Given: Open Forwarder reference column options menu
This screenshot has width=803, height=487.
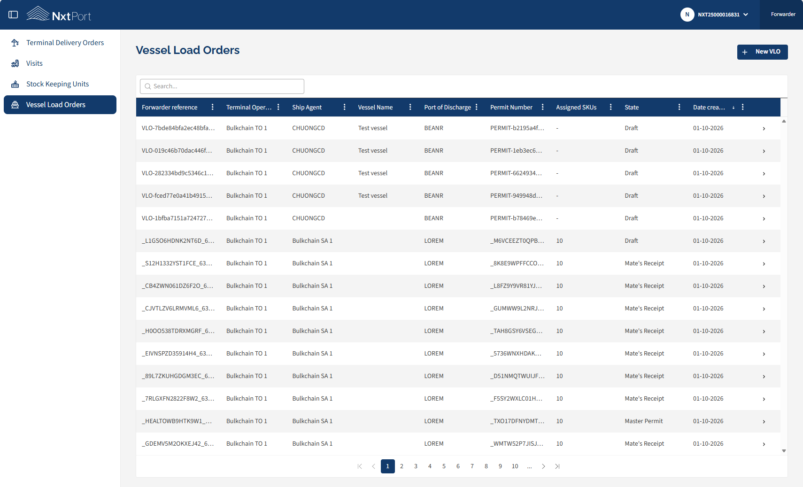Looking at the screenshot, I should (x=213, y=107).
